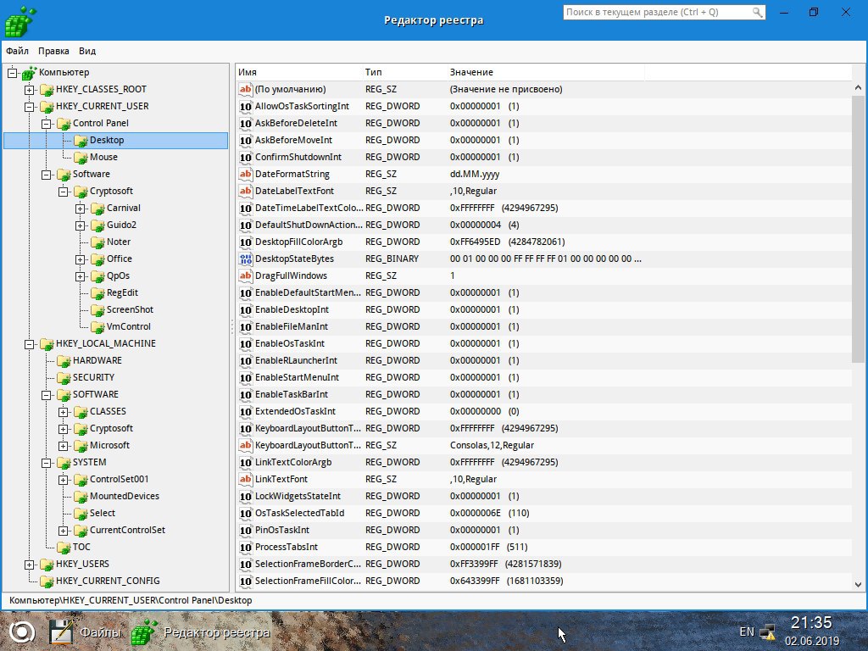Select the Mouse key in Control Panel
Viewport: 868px width, 651px height.
tap(103, 157)
